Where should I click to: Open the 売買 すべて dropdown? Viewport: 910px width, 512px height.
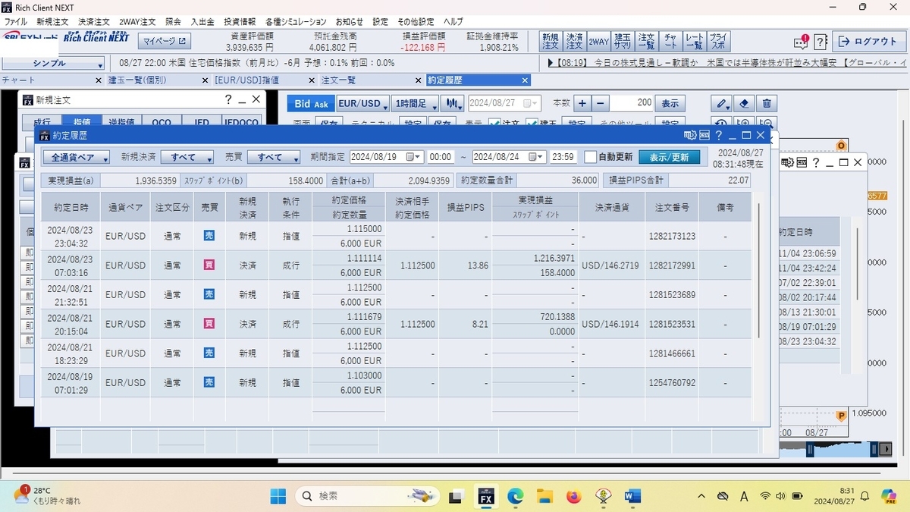tap(275, 157)
